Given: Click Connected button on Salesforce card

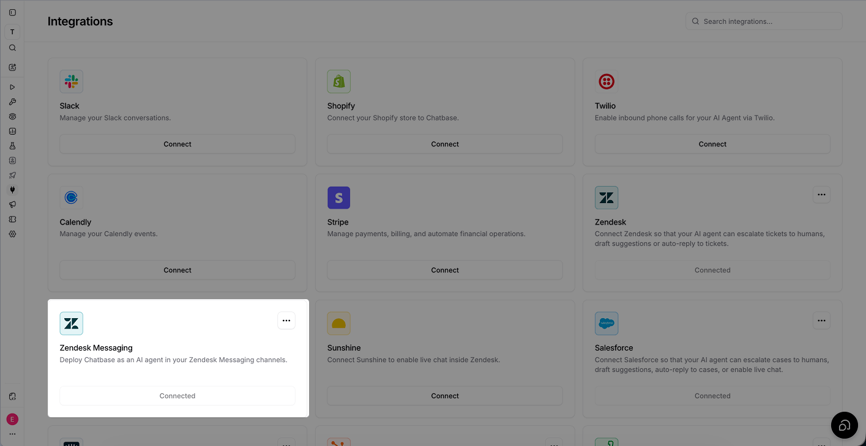Looking at the screenshot, I should pos(712,396).
